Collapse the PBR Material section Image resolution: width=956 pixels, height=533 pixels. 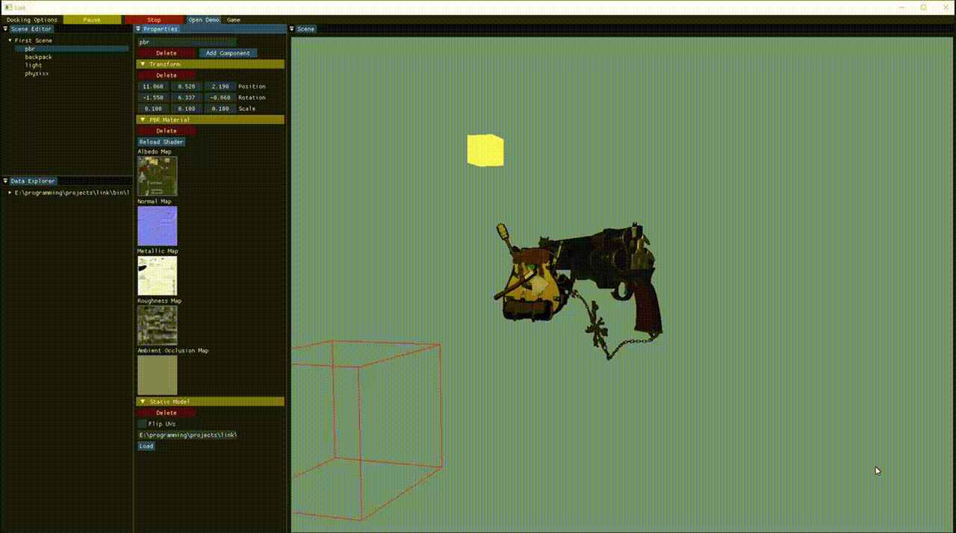click(x=143, y=119)
